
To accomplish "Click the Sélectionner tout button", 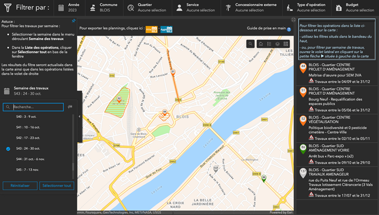I will tap(57, 186).
